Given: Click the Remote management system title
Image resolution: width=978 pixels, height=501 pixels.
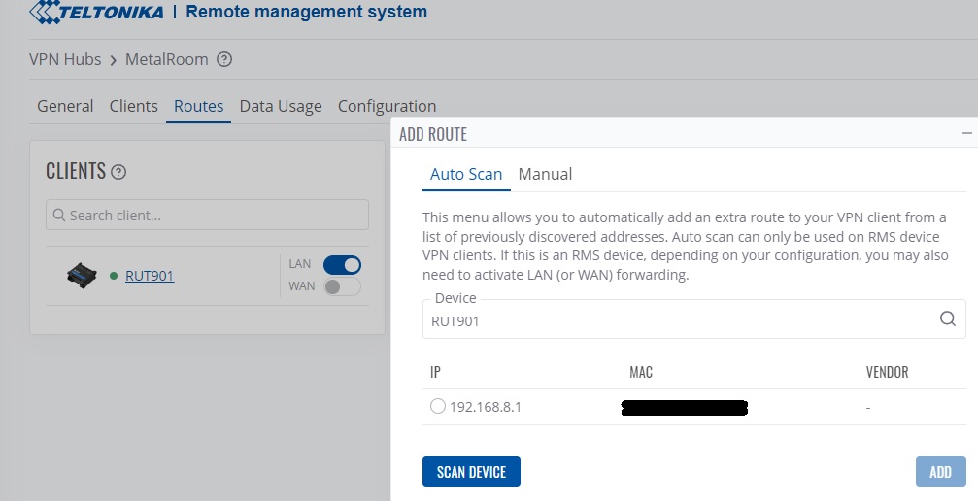Looking at the screenshot, I should [306, 12].
